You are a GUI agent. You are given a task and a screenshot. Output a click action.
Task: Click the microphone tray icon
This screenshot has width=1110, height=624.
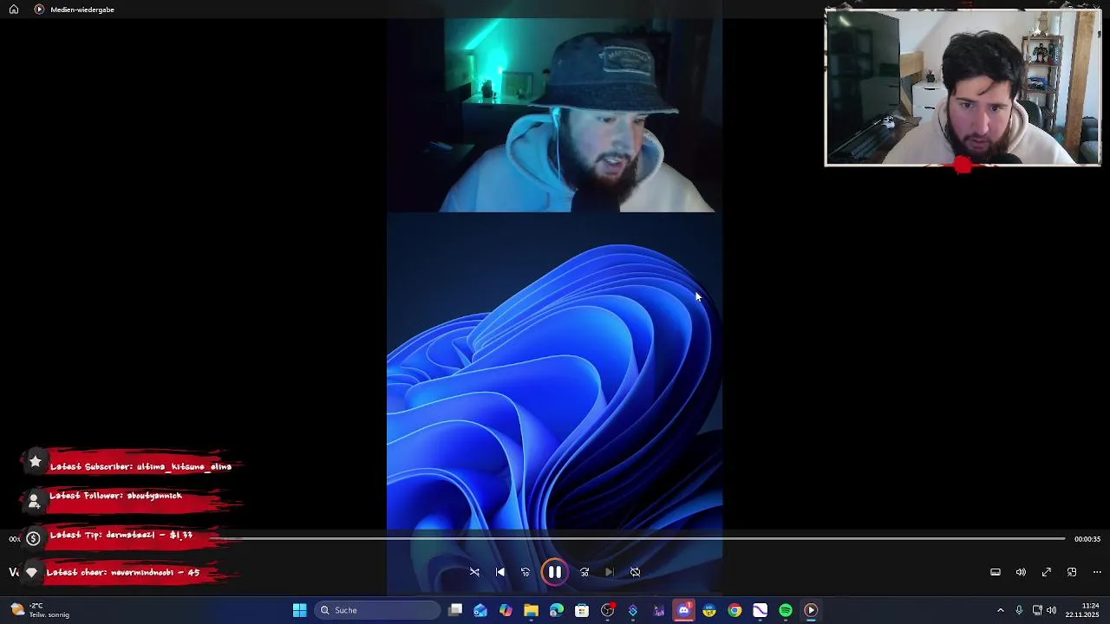coord(1019,610)
